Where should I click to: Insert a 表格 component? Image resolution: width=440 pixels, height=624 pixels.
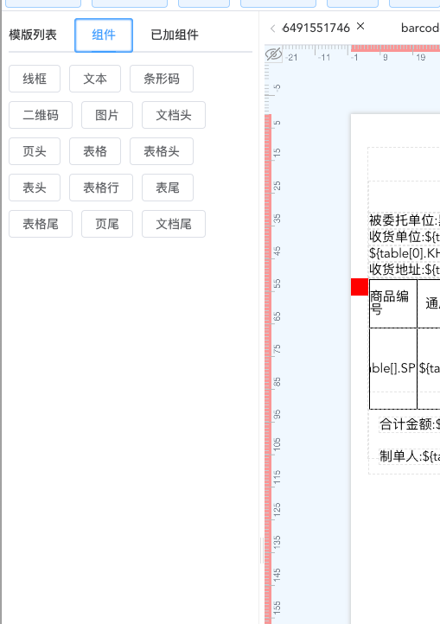click(95, 151)
